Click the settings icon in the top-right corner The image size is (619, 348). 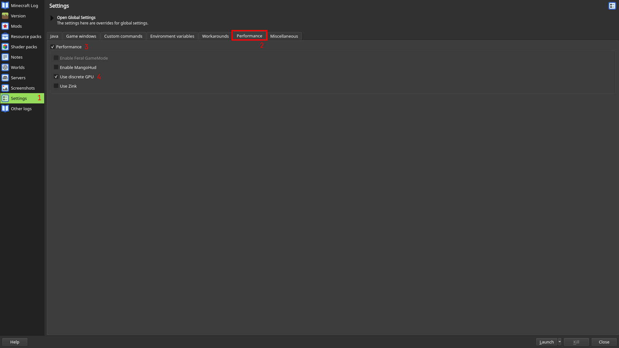coord(612,6)
